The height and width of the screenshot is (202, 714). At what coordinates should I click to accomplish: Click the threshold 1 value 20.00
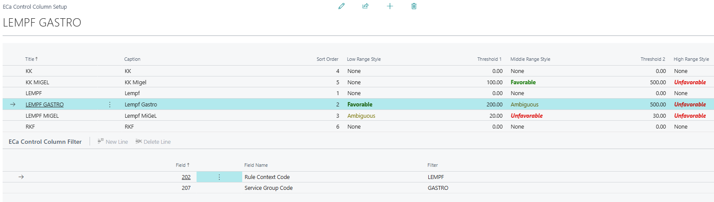coord(496,116)
